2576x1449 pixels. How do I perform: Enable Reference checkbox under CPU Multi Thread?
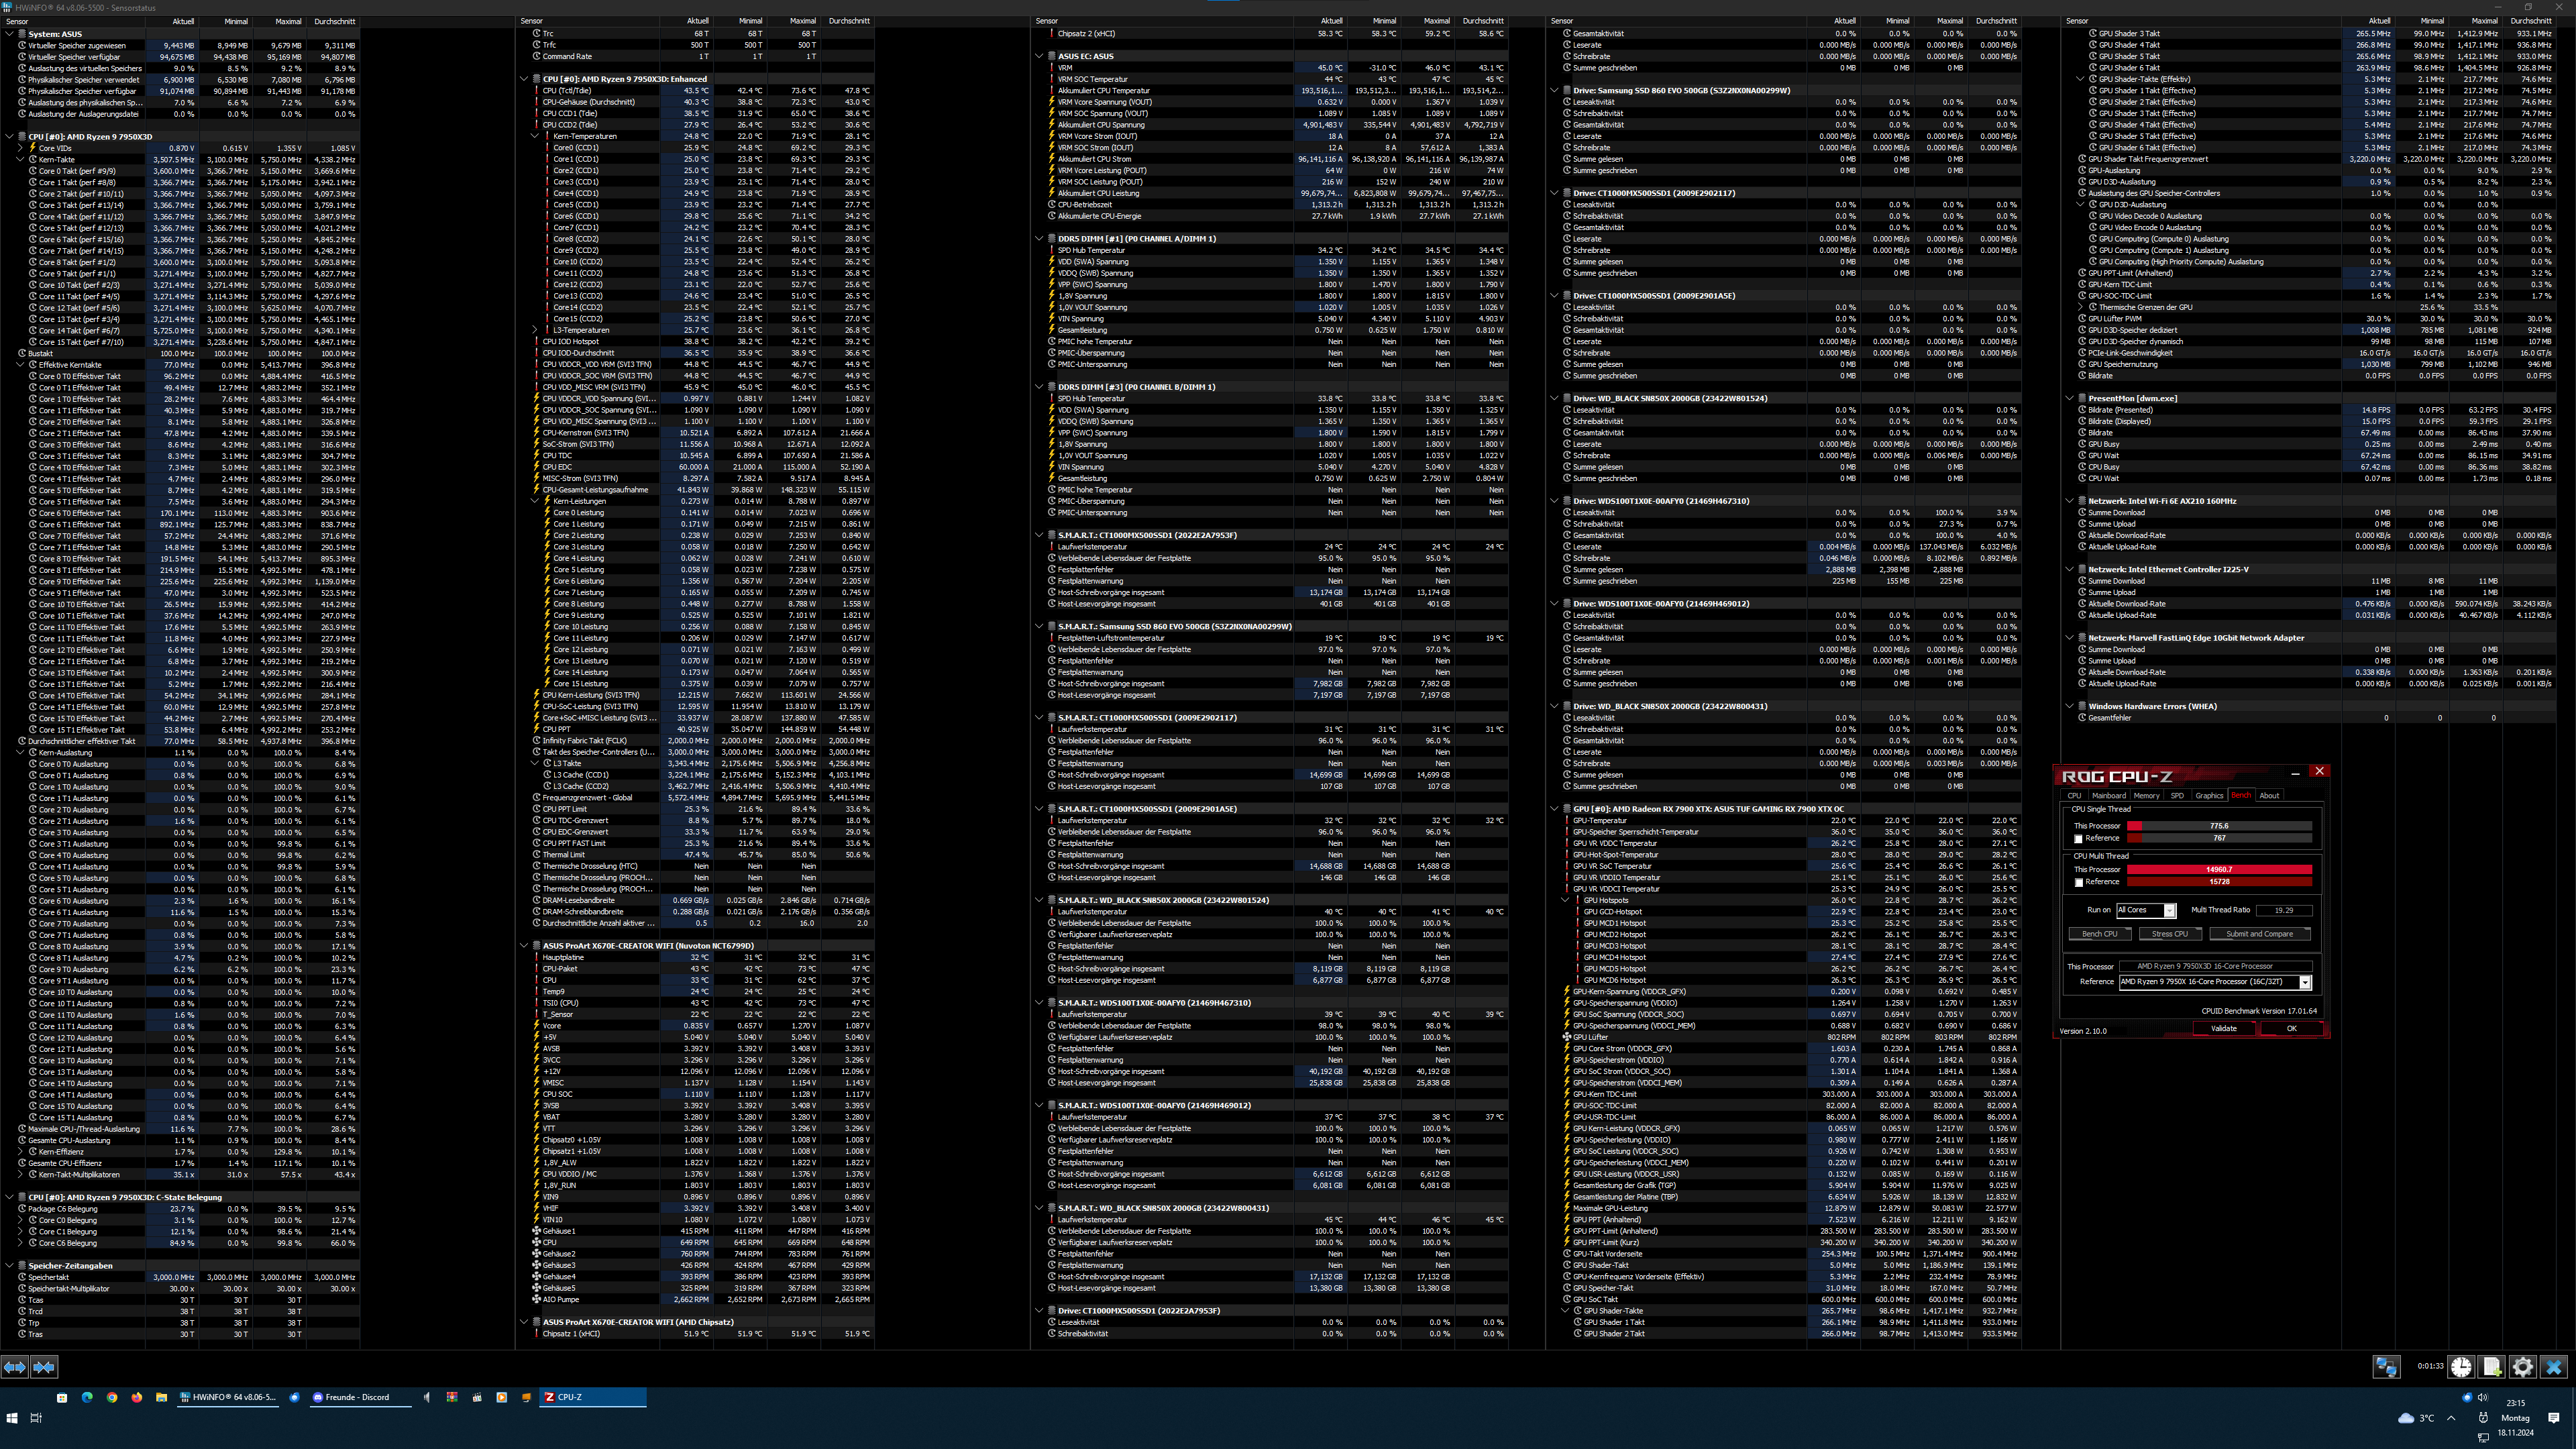[2079, 883]
